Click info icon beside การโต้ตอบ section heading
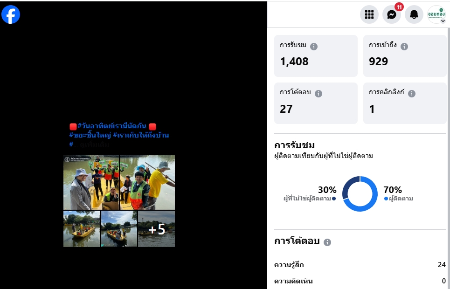 327,242
